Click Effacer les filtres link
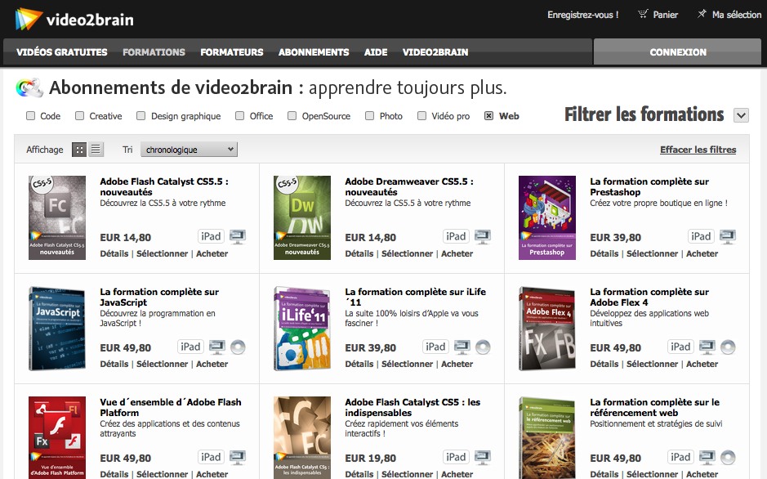The height and width of the screenshot is (479, 767). point(698,150)
